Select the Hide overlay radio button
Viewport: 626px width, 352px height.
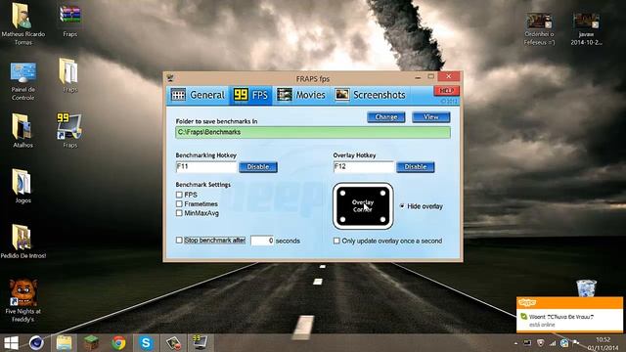pos(402,206)
